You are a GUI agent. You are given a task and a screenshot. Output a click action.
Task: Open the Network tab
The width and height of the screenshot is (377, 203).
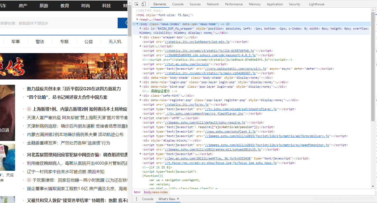click(x=213, y=4)
